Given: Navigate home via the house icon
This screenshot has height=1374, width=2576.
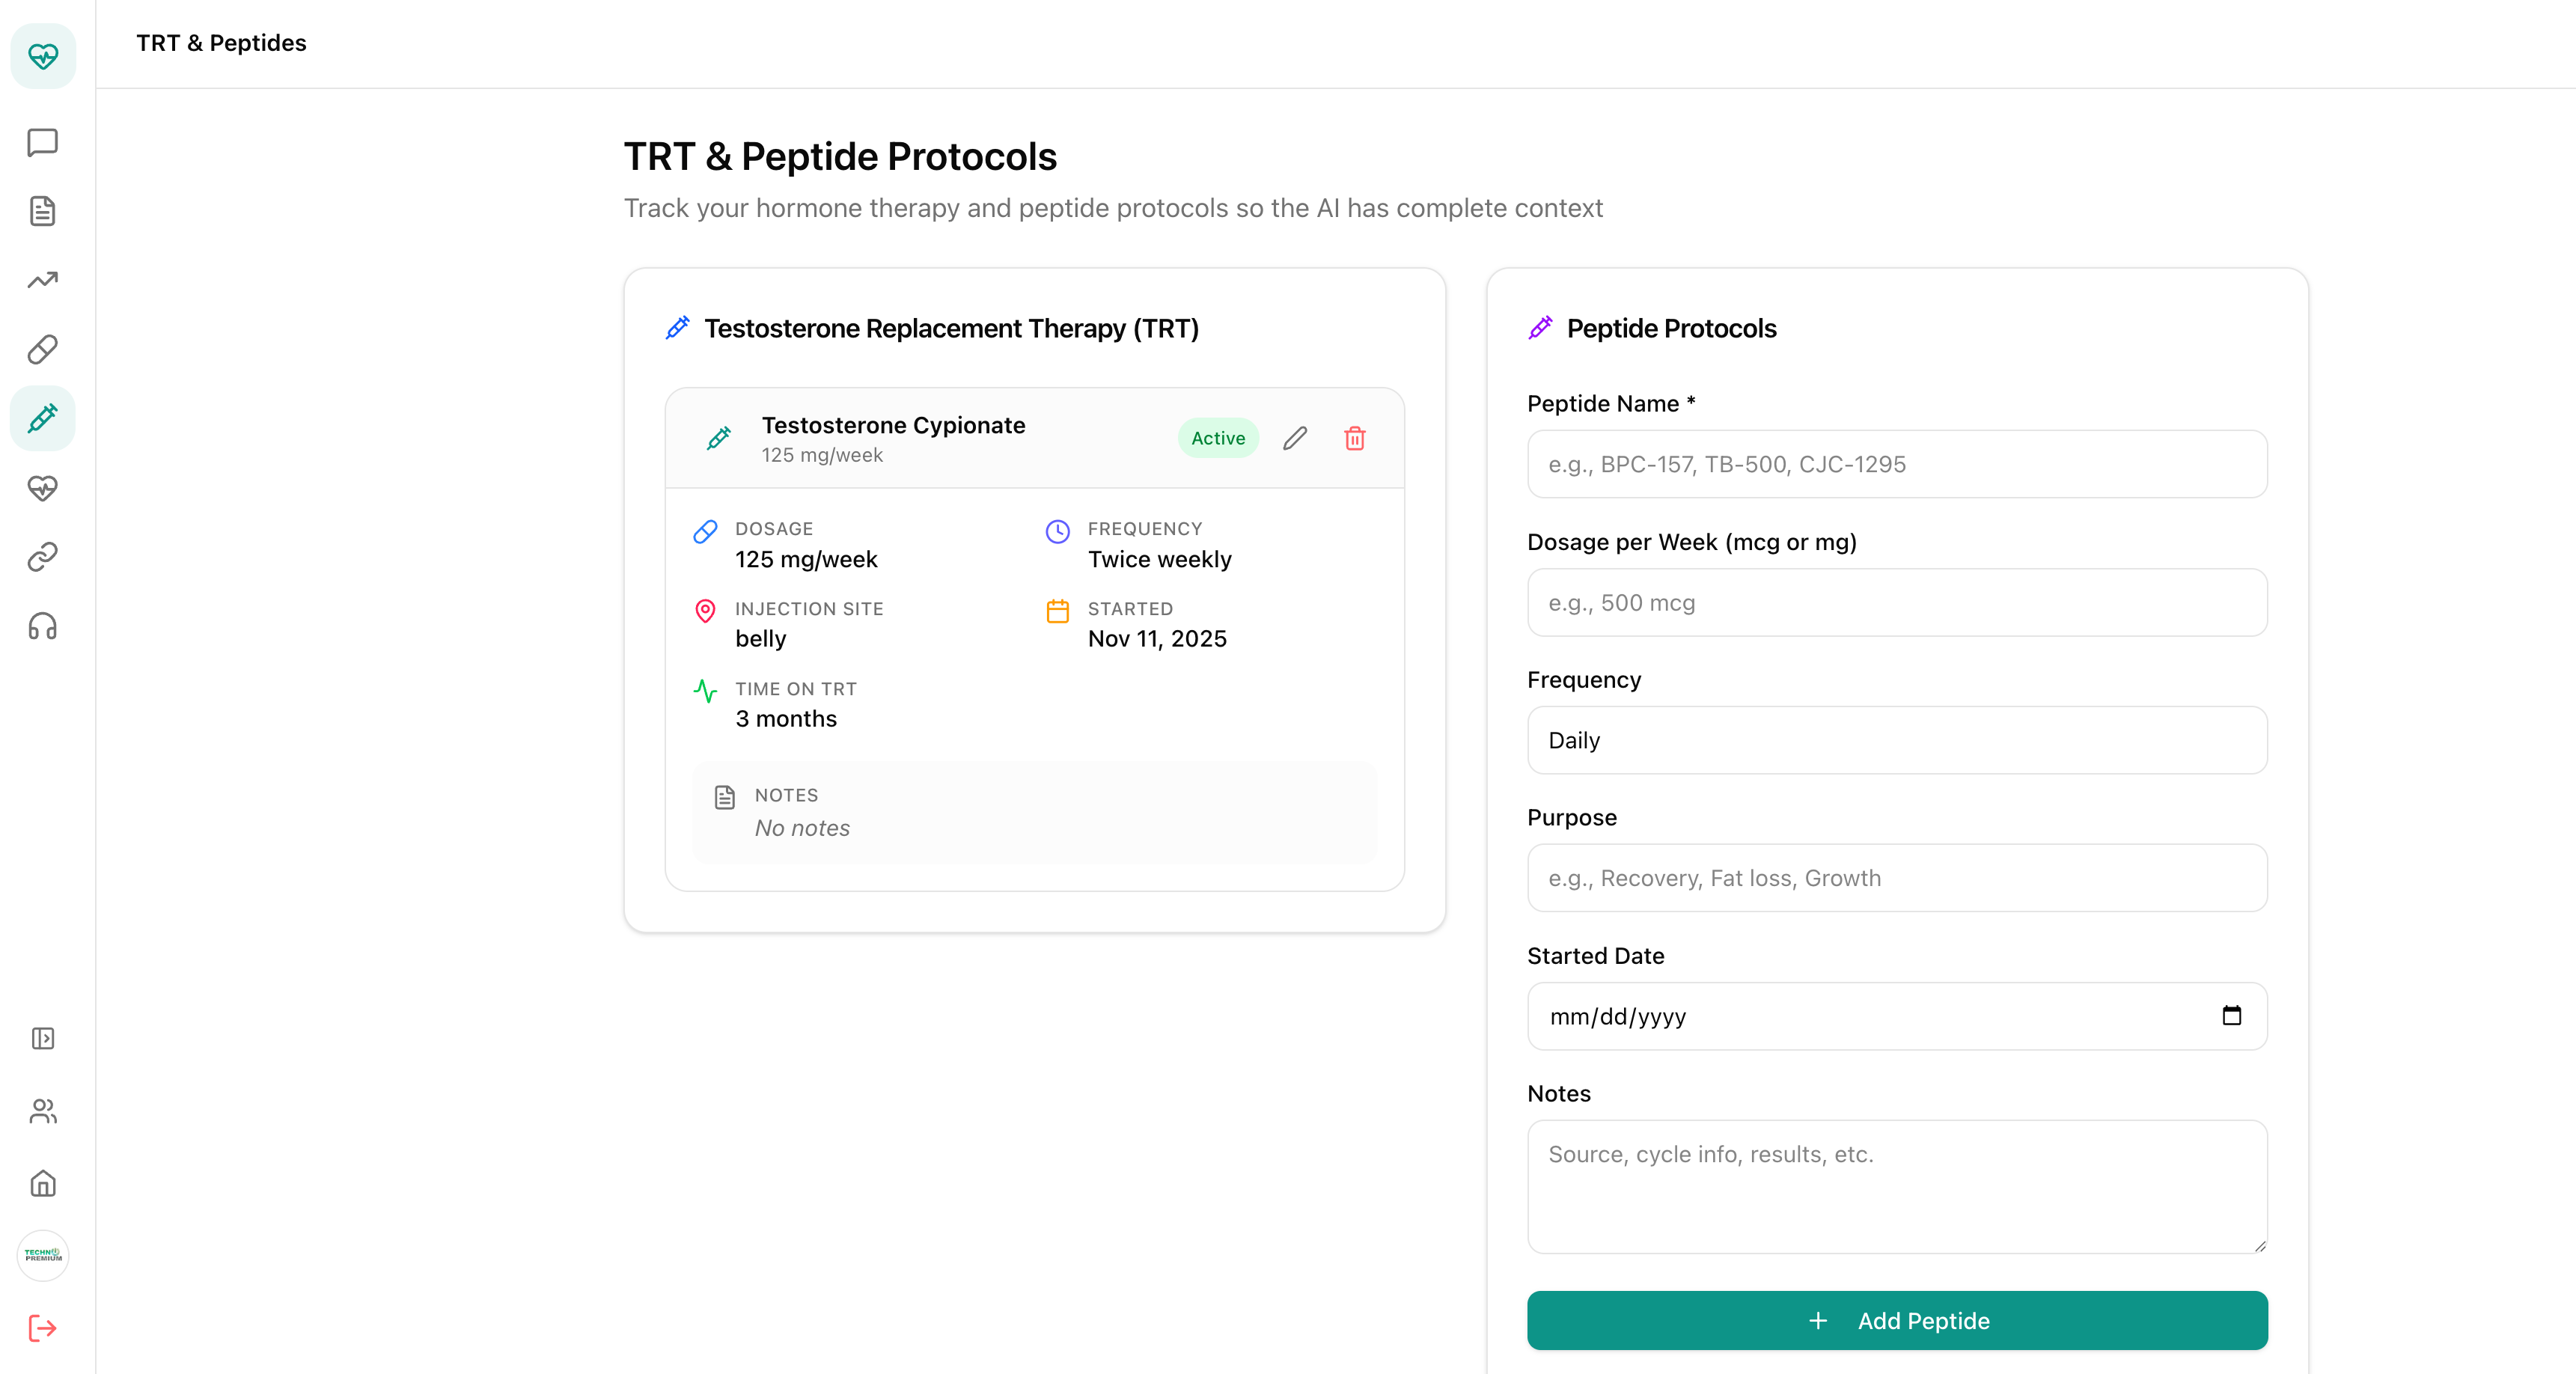Looking at the screenshot, I should click(43, 1184).
